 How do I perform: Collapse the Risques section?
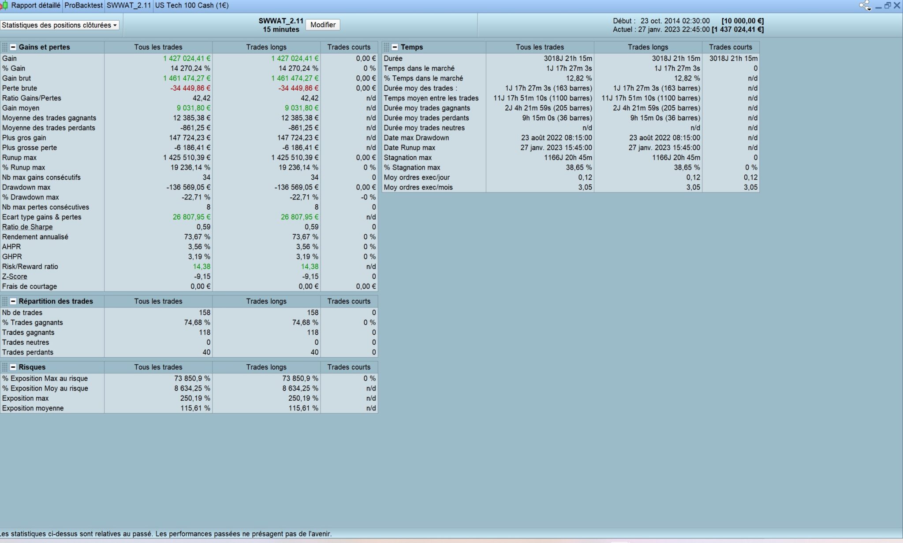coord(13,367)
